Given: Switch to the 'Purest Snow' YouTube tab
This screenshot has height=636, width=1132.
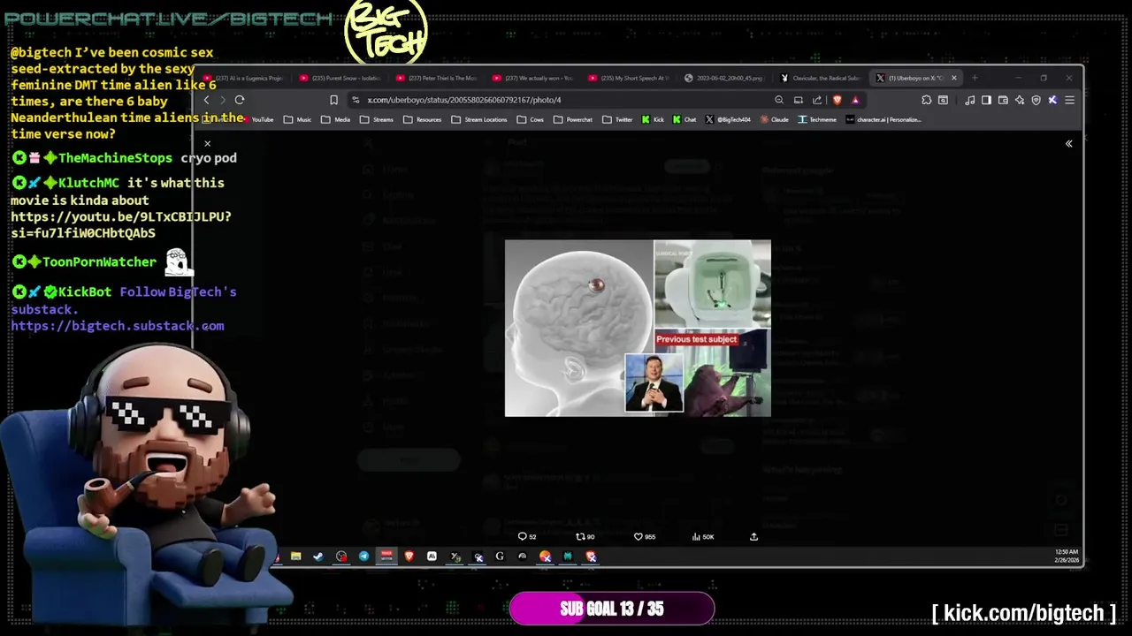Looking at the screenshot, I should (341, 78).
